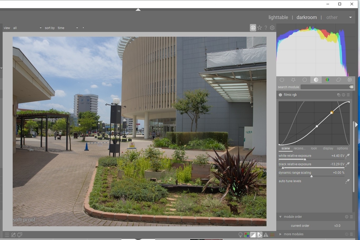Show favorite modules group (star tab)
Viewport: 360px width, 240px height.
click(293, 80)
